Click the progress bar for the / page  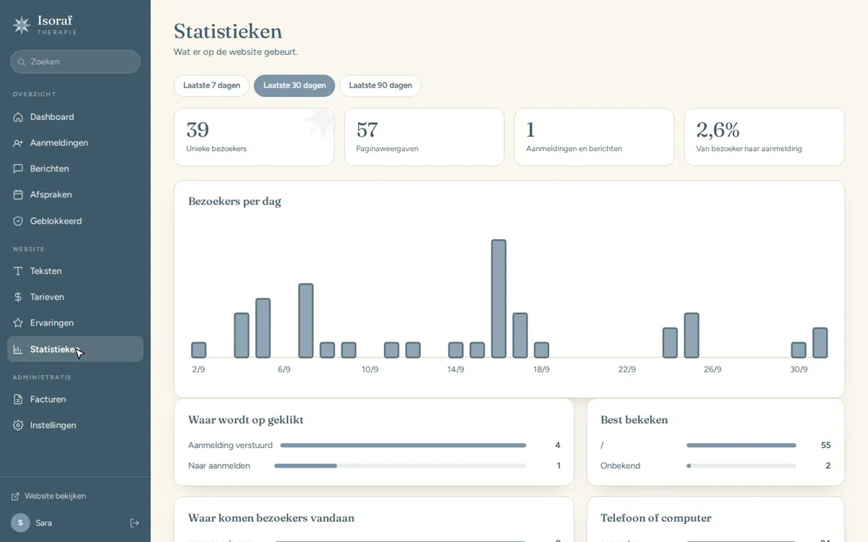741,445
